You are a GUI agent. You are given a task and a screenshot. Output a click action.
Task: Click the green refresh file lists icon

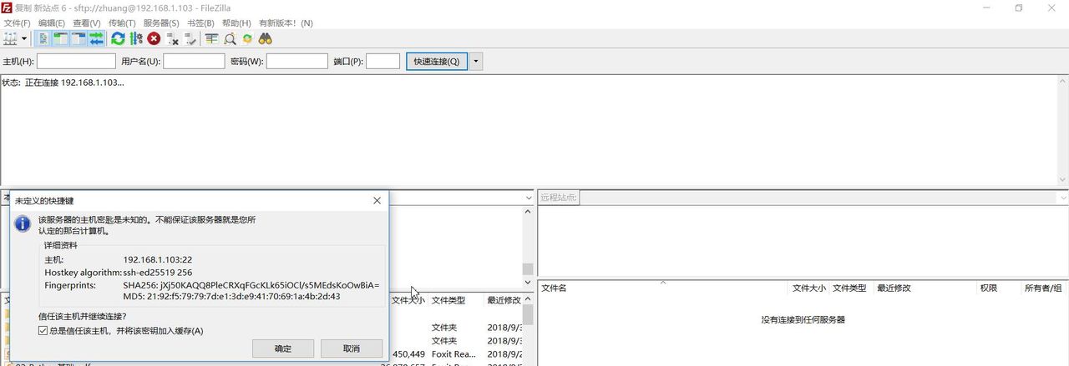click(118, 38)
